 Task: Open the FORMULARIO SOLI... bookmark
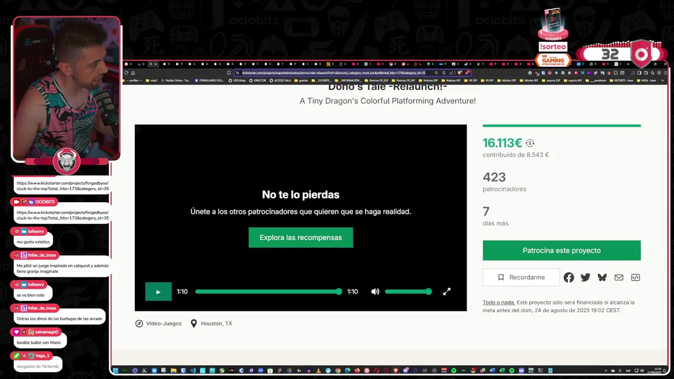[210, 81]
